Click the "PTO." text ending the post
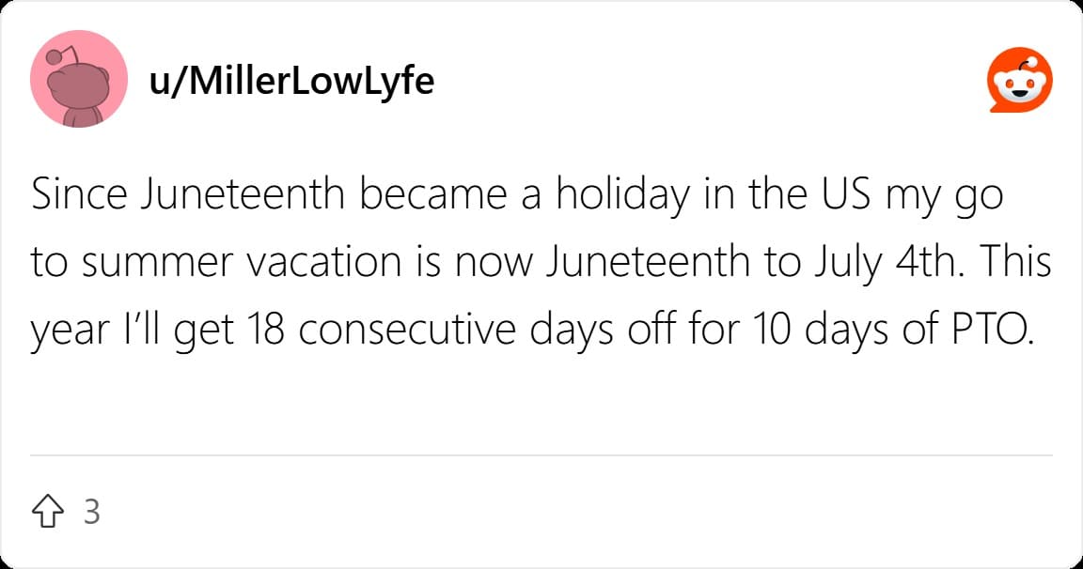This screenshot has height=569, width=1083. coord(995,330)
